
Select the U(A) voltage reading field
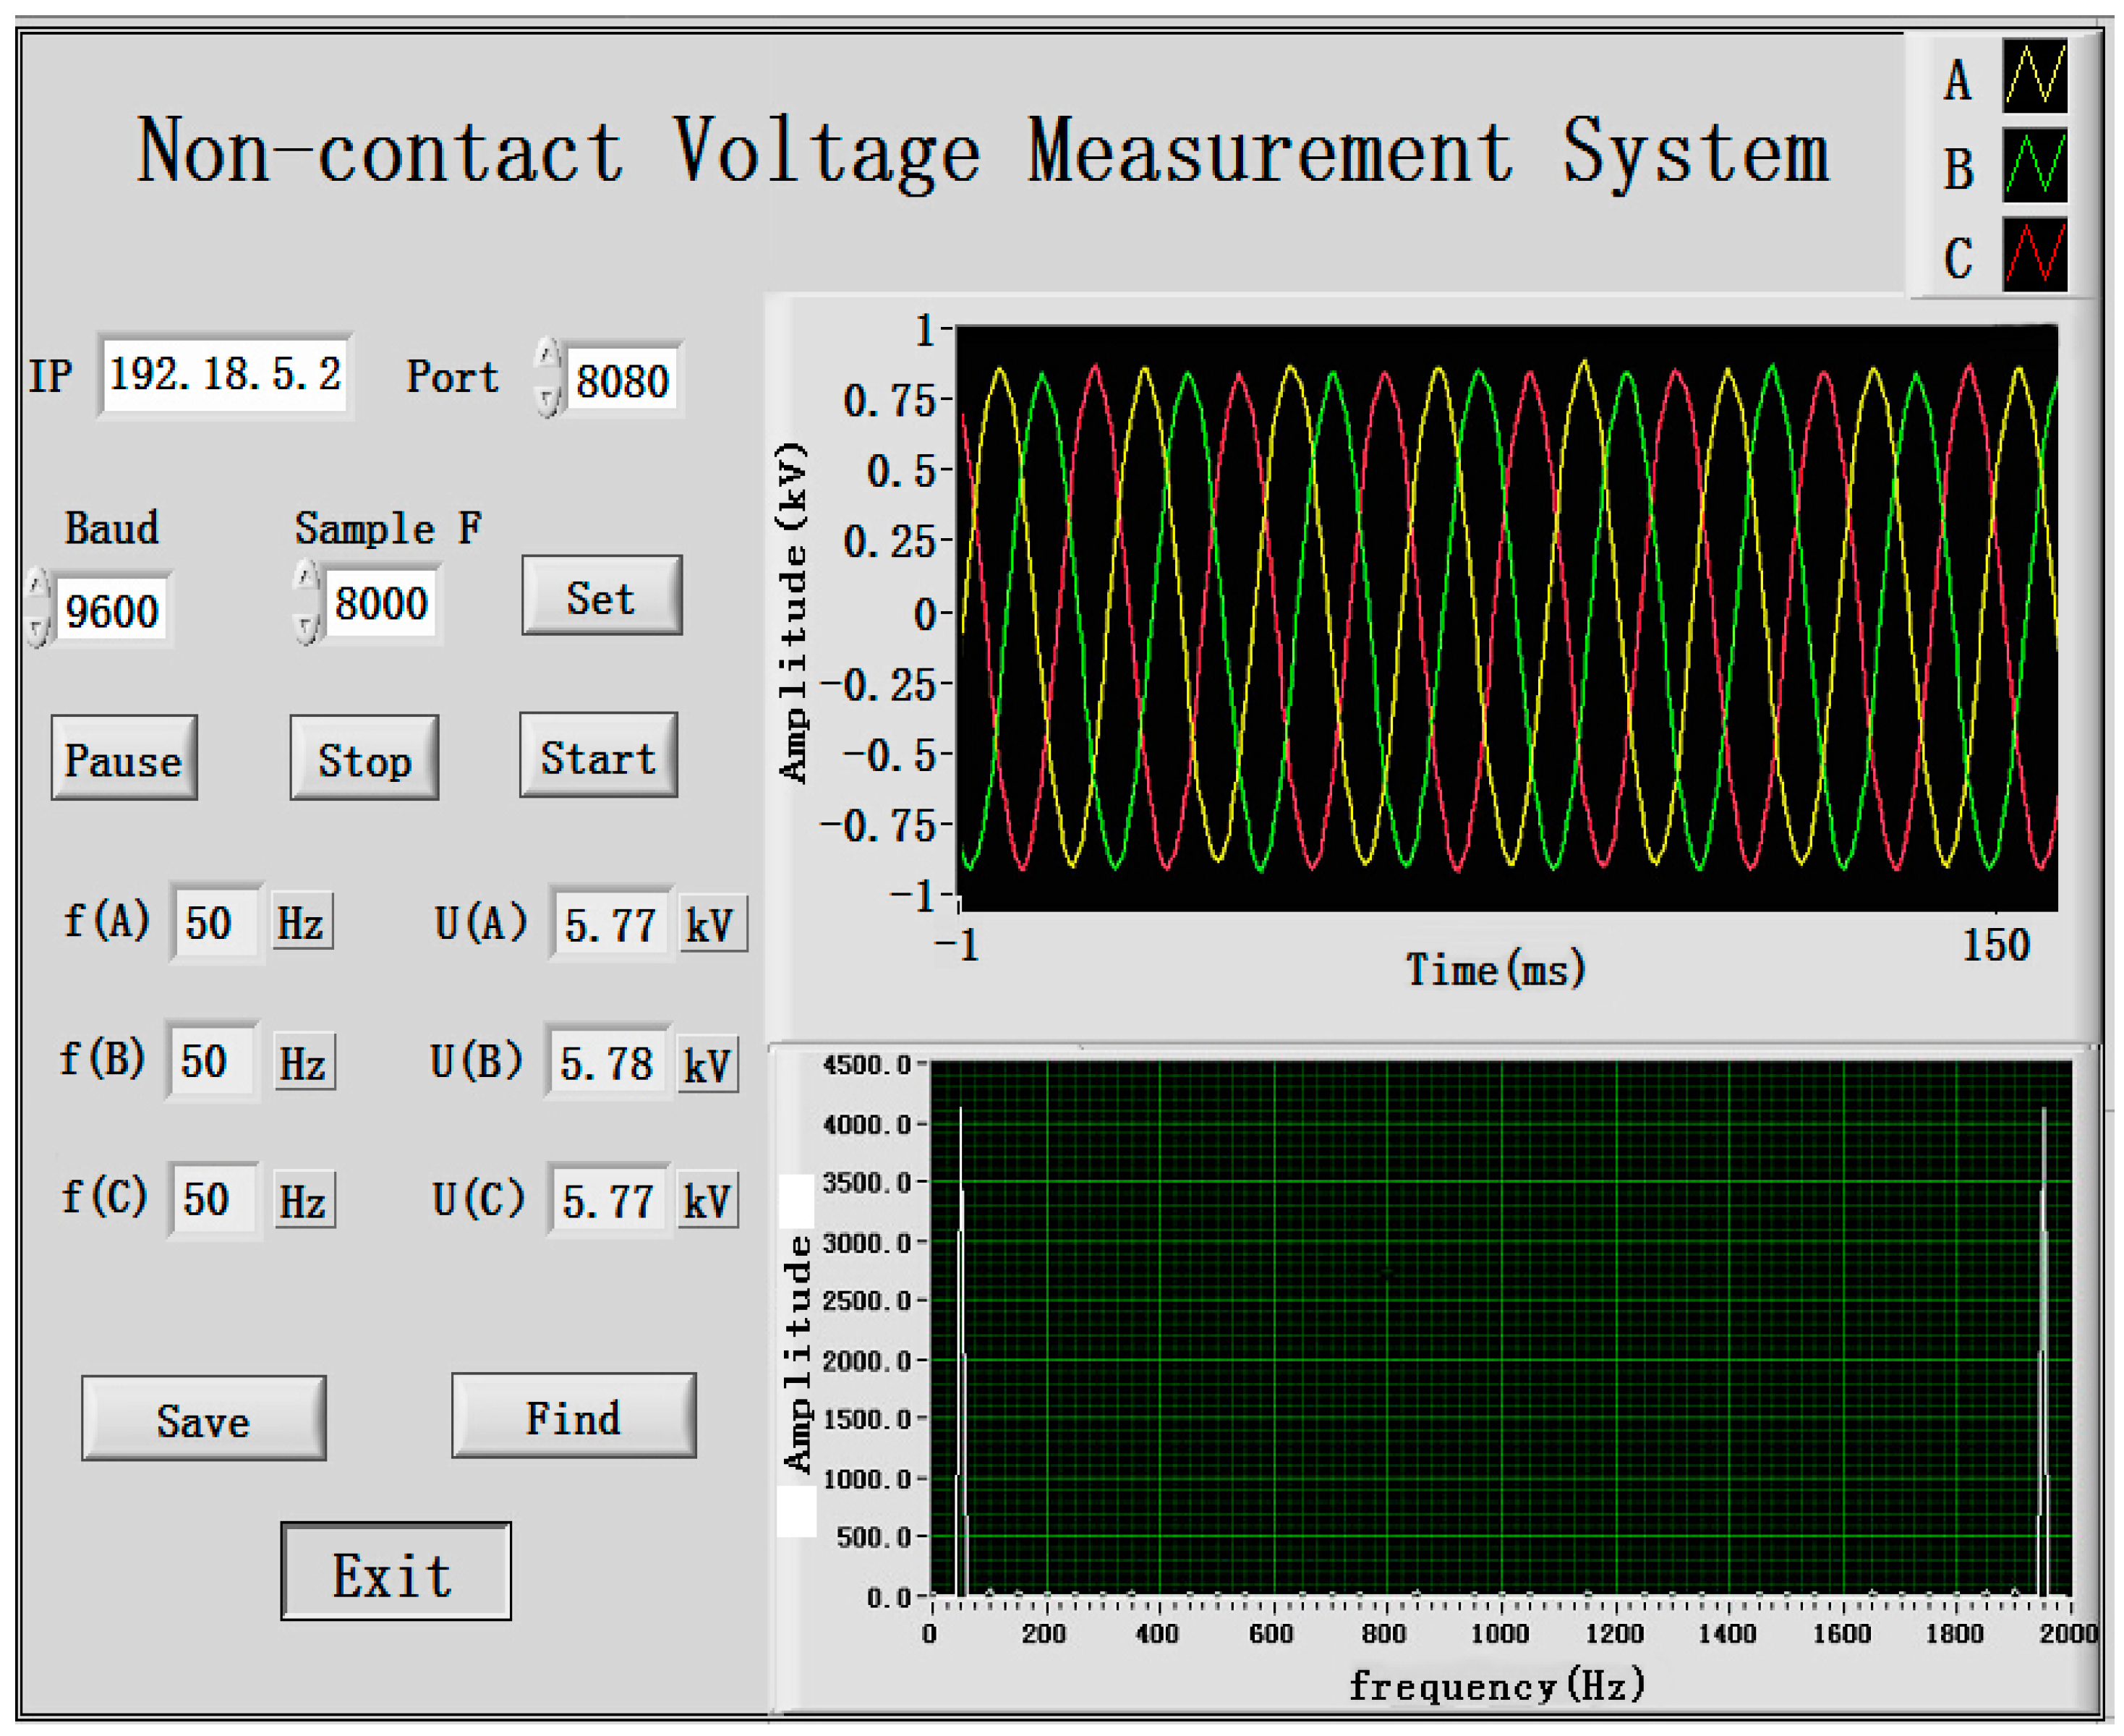[610, 924]
